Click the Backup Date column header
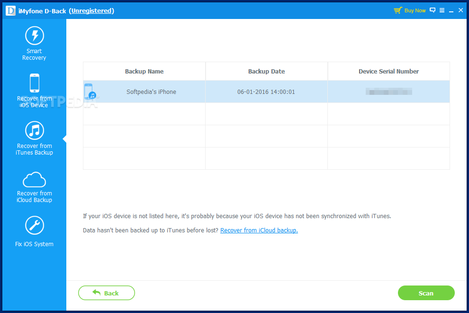 [267, 71]
